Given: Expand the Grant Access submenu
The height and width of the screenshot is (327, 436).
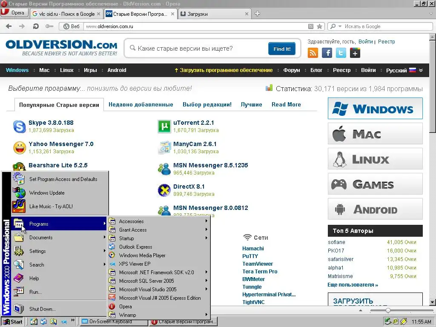Looking at the screenshot, I should (x=159, y=229).
